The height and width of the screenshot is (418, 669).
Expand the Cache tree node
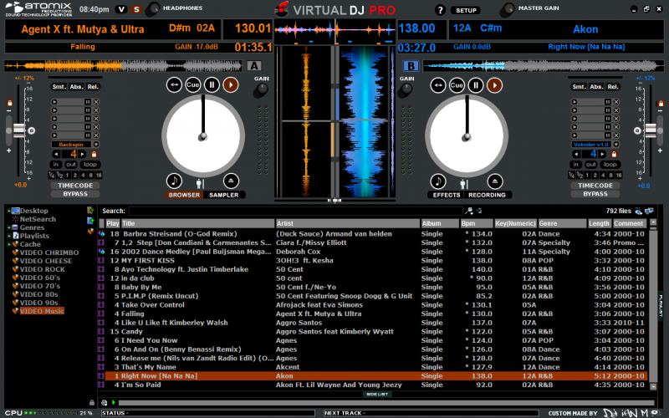pyautogui.click(x=8, y=244)
